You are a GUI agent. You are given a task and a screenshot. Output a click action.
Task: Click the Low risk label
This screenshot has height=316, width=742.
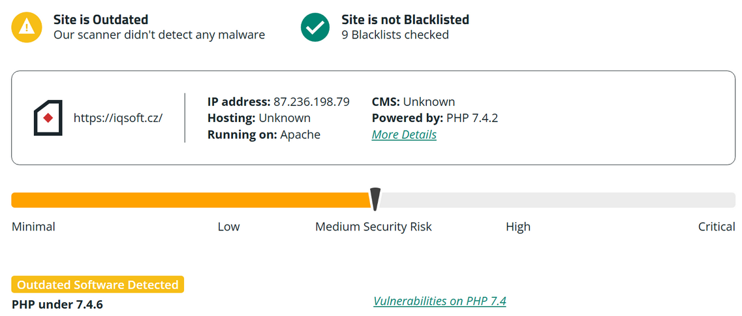pyautogui.click(x=228, y=227)
